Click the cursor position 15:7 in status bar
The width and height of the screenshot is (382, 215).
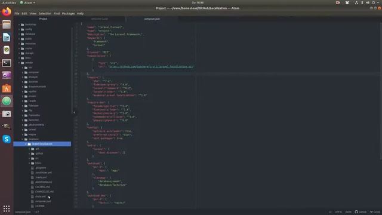tap(36, 212)
